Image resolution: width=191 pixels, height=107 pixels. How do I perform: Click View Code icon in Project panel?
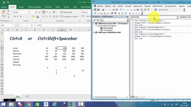[x=95, y=20]
